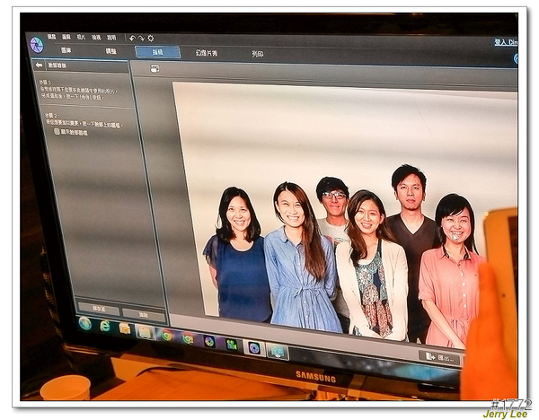
Task: Open the Windows Start orb
Action: [84, 323]
